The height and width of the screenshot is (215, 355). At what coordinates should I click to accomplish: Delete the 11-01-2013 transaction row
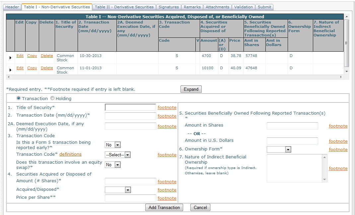[x=47, y=68]
